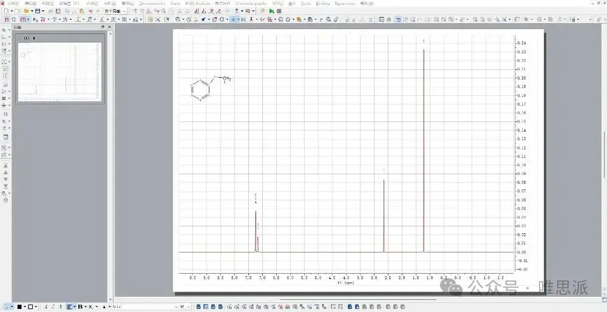Open the Chromatography menu

click(x=251, y=3)
